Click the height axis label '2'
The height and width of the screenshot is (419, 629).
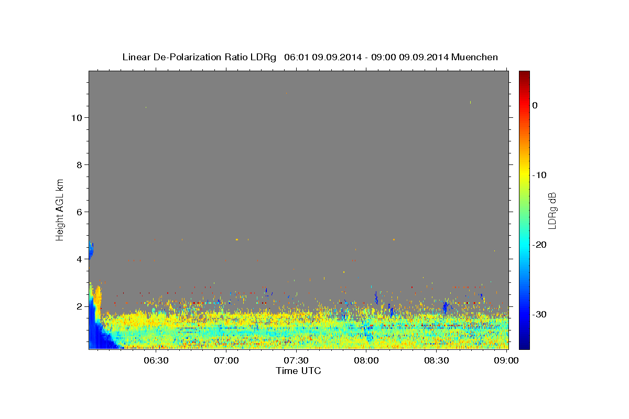79,306
